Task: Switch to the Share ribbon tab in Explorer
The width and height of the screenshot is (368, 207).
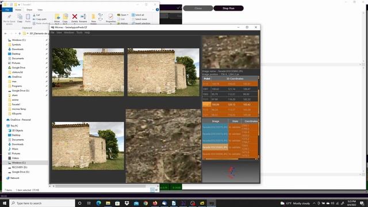Action: (x=29, y=10)
